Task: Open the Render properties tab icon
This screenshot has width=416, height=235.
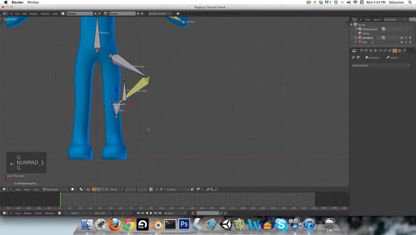Action: point(361,50)
